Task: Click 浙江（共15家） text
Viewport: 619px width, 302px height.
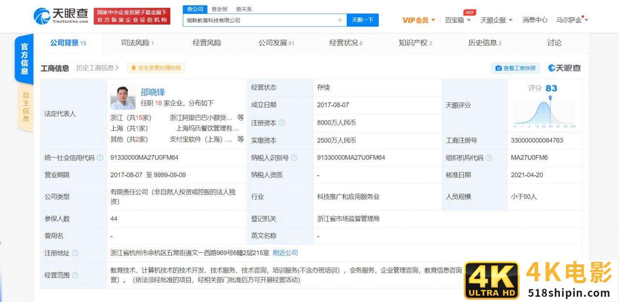Action: (x=131, y=117)
